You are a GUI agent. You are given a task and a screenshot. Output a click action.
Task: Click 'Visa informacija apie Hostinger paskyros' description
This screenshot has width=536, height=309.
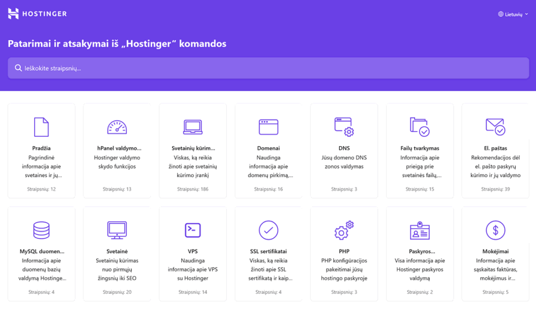pyautogui.click(x=420, y=269)
